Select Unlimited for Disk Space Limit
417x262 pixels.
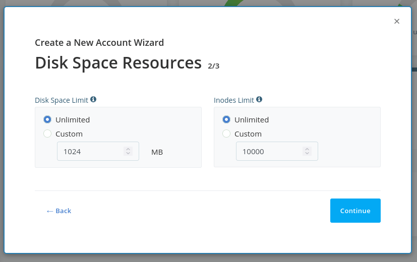(x=47, y=120)
